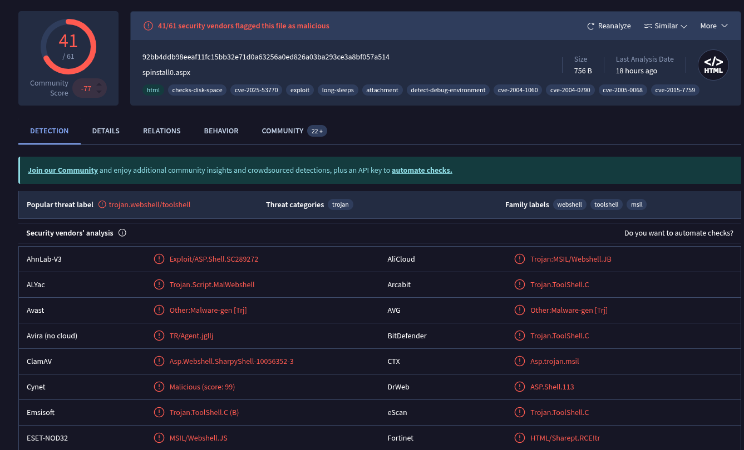Click the automate checks link

[x=422, y=171]
